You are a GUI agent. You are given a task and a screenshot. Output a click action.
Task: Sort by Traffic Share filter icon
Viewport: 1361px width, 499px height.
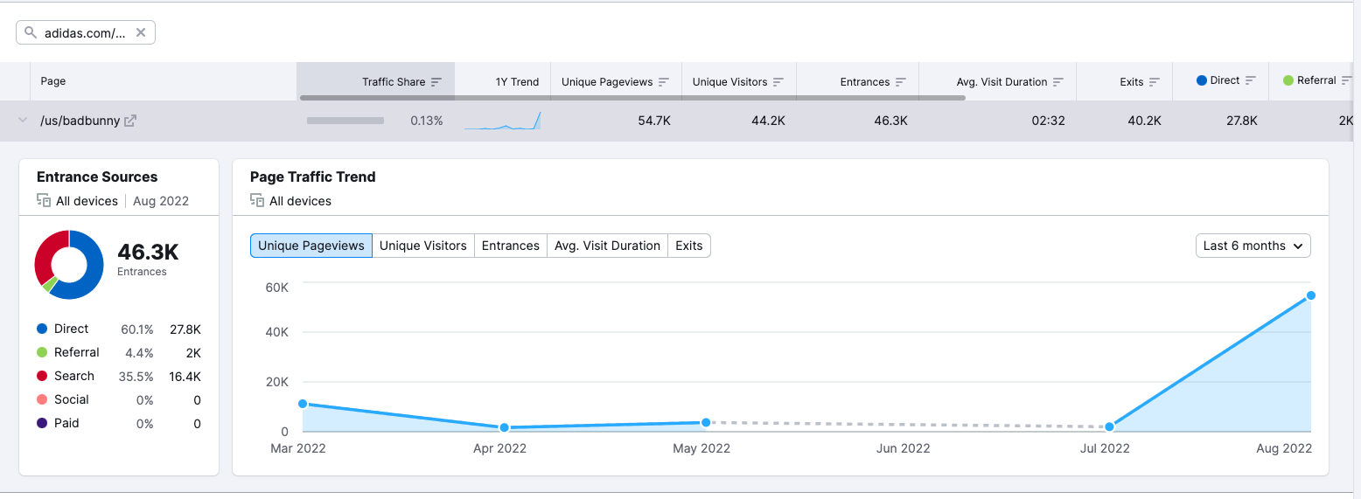[x=436, y=82]
